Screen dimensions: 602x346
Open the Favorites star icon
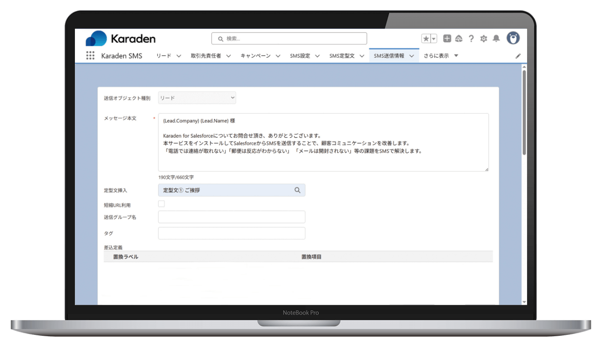coord(426,39)
